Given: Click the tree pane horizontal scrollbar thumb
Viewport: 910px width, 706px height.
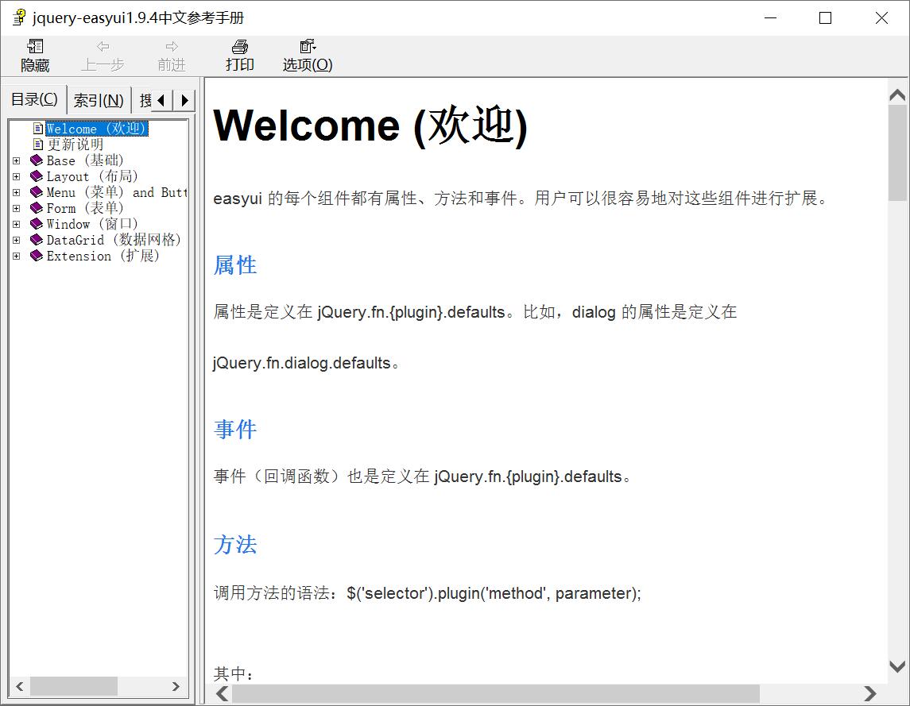Looking at the screenshot, I should point(74,686).
